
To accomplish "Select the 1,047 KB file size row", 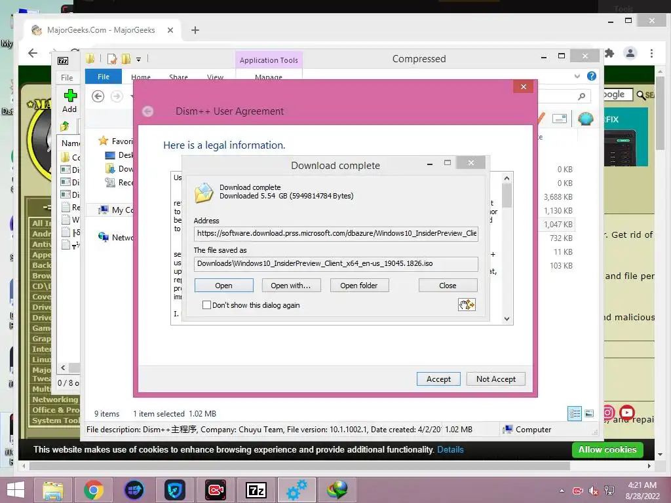I will click(x=558, y=224).
